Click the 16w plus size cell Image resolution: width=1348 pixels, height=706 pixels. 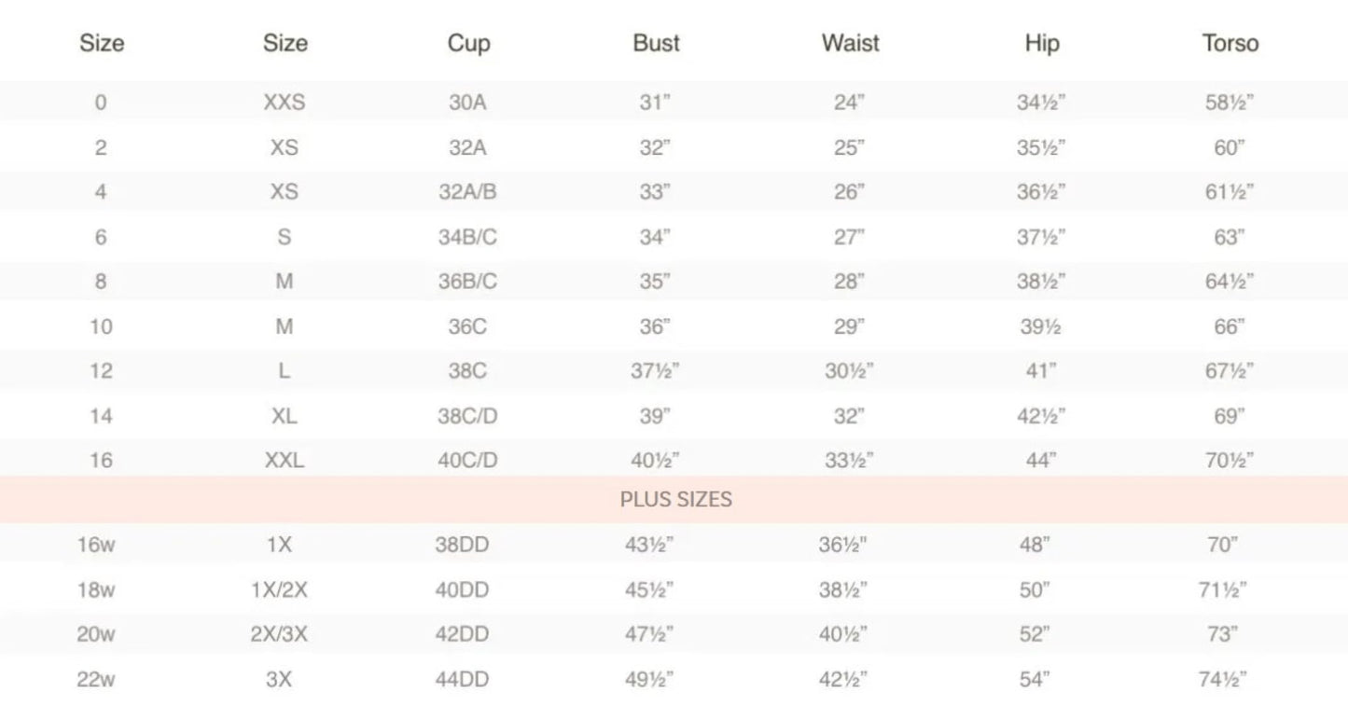click(x=95, y=546)
